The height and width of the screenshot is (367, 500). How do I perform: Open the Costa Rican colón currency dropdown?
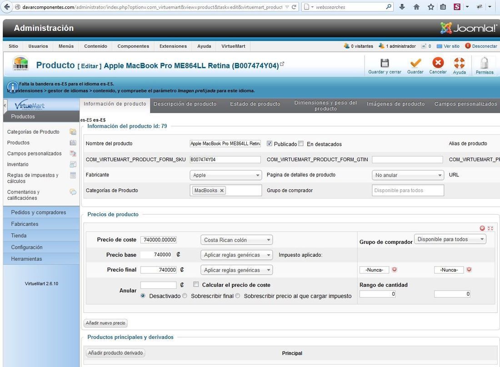[x=237, y=240]
